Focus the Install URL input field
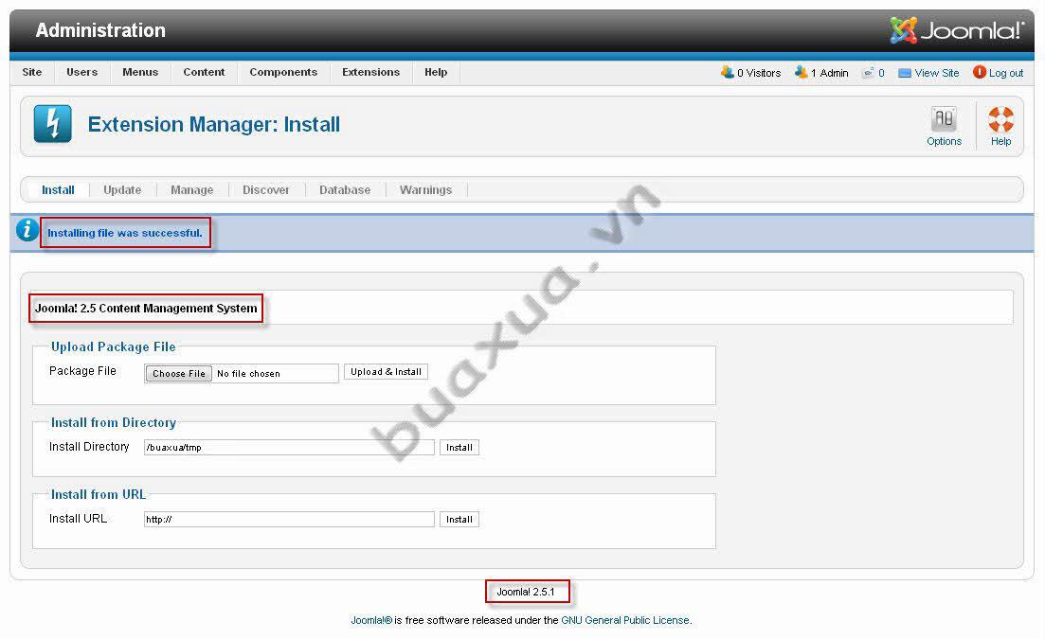Image resolution: width=1045 pixels, height=639 pixels. 289,519
